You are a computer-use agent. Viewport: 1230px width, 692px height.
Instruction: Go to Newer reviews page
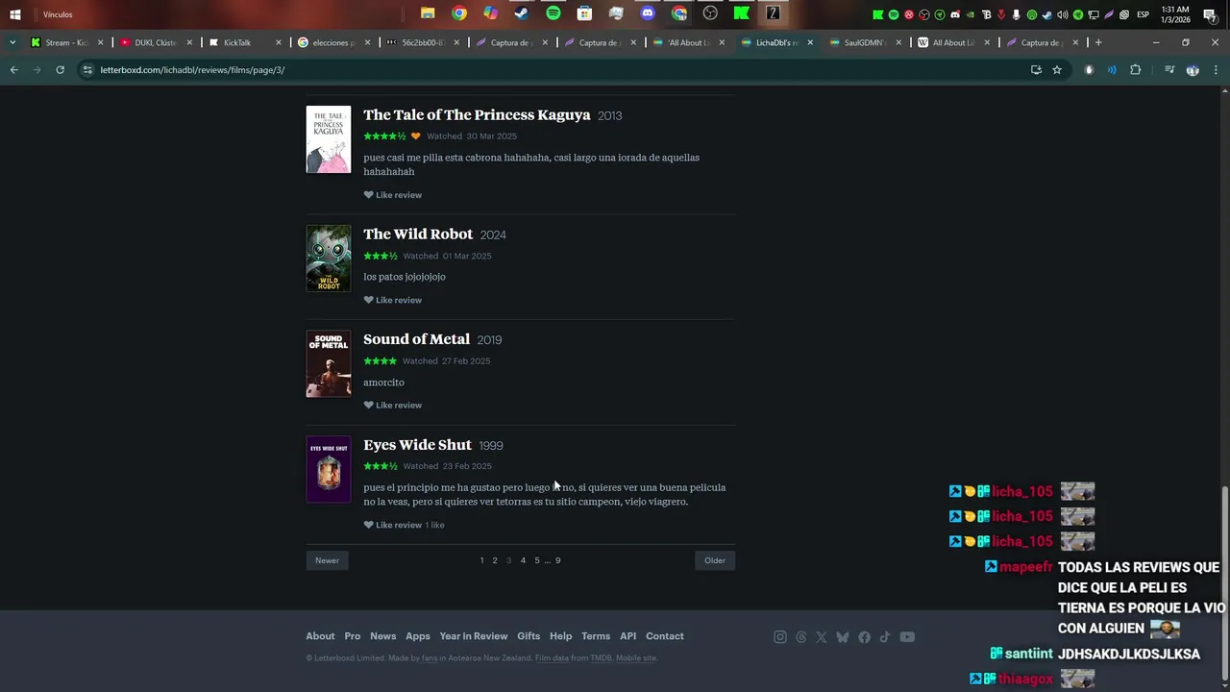327,560
